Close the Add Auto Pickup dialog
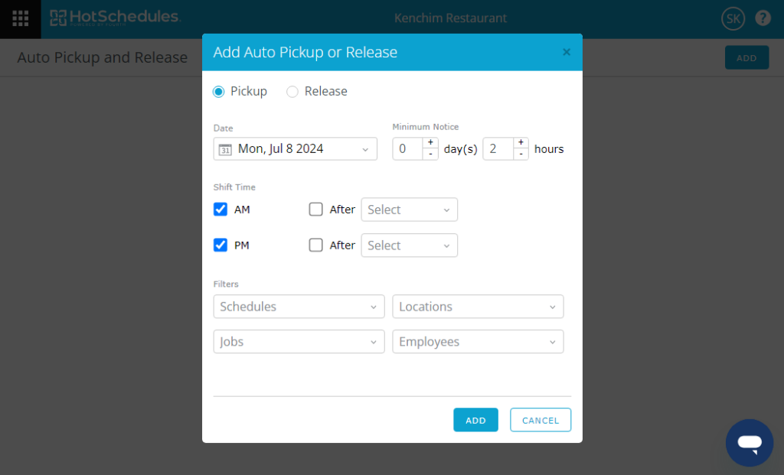This screenshot has width=784, height=475. [567, 52]
